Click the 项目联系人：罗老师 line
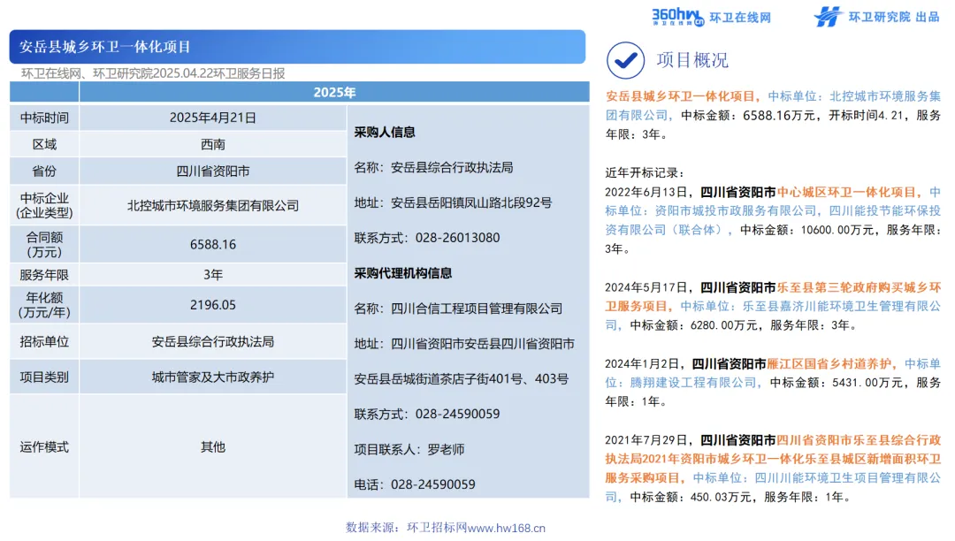 coord(409,450)
